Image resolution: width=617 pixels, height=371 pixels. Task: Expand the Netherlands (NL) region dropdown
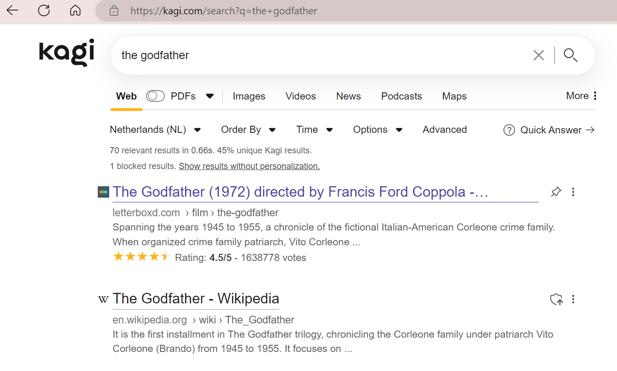coord(155,130)
